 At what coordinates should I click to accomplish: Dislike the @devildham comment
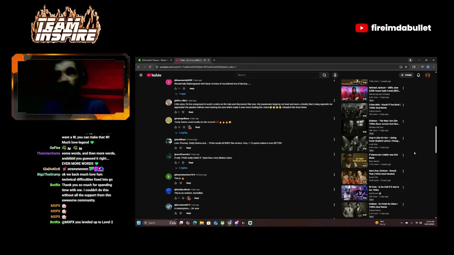[x=181, y=148]
